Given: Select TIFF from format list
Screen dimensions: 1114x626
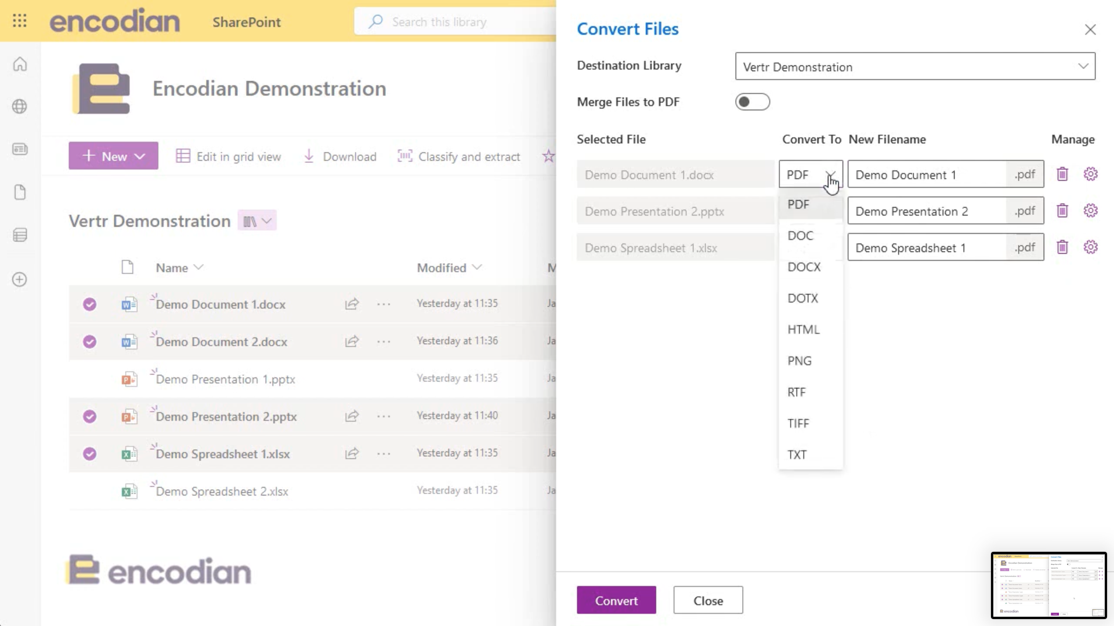Looking at the screenshot, I should (811, 424).
